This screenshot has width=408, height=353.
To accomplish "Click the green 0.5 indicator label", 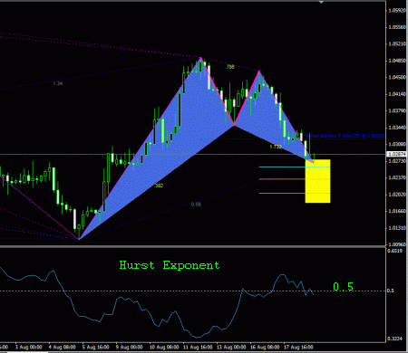I will click(343, 287).
